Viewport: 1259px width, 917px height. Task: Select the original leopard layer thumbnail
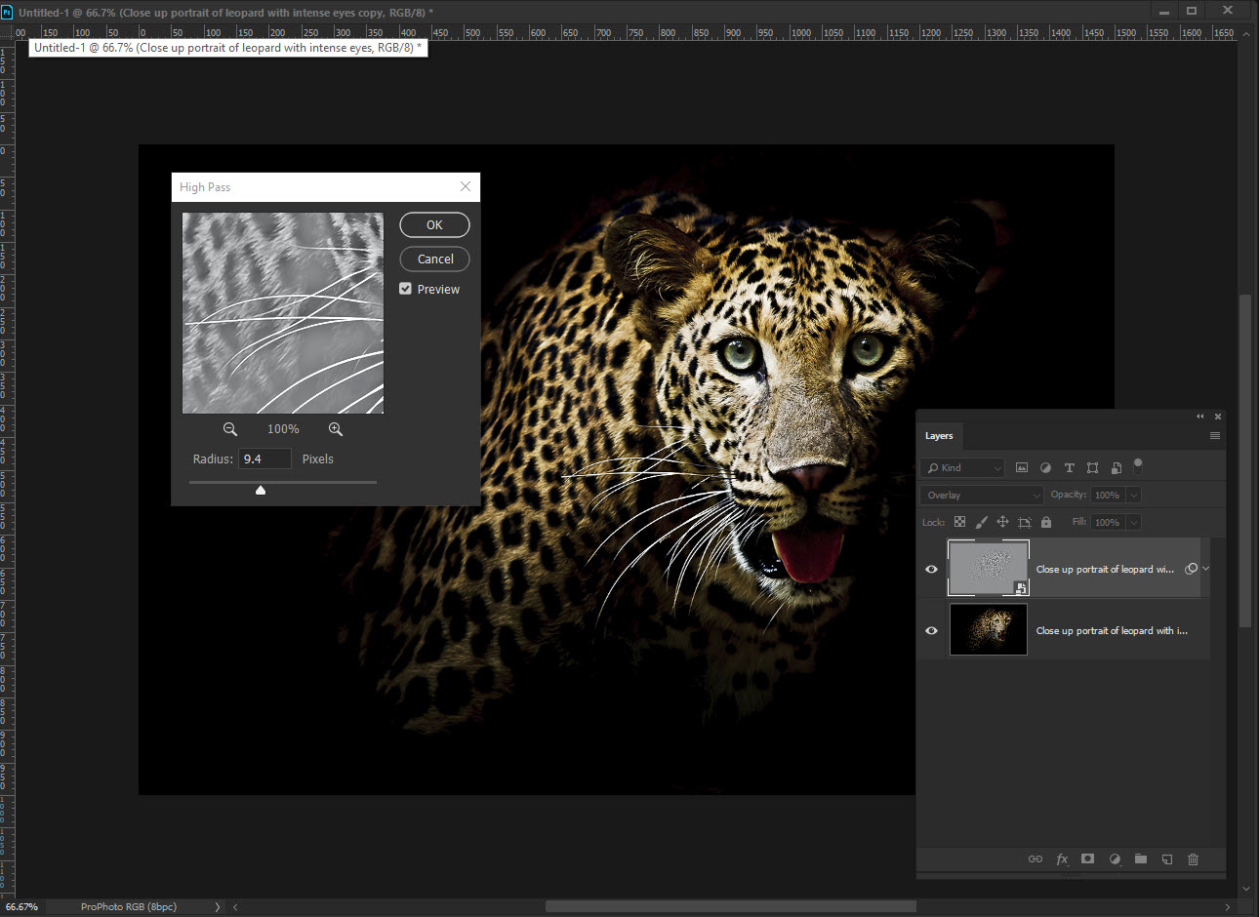(x=989, y=629)
